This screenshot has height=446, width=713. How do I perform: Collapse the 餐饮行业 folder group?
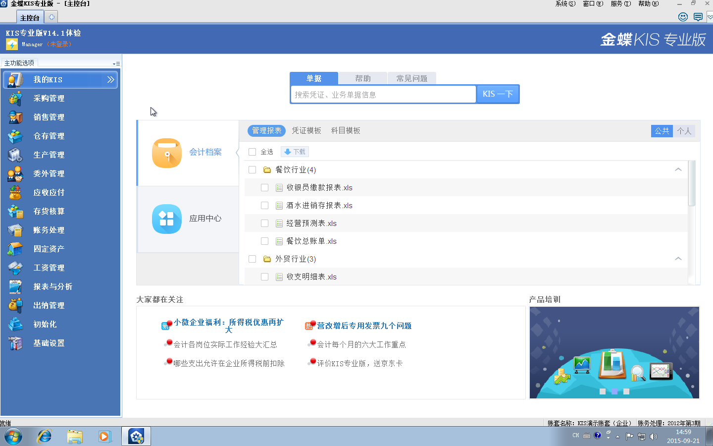coord(678,170)
